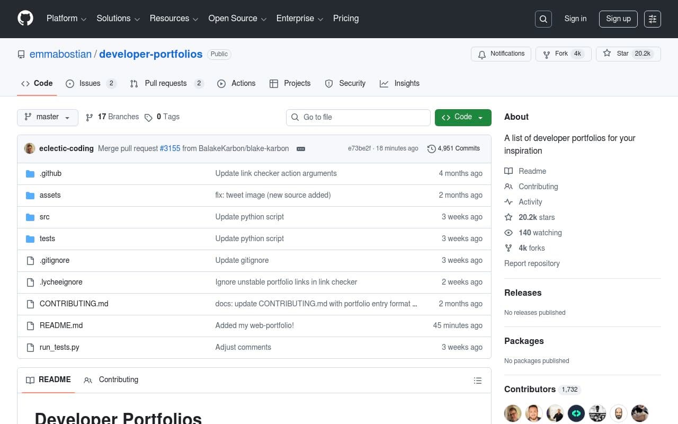This screenshot has height=424, width=678.
Task: Open the search magnifier icon
Action: pos(543,19)
